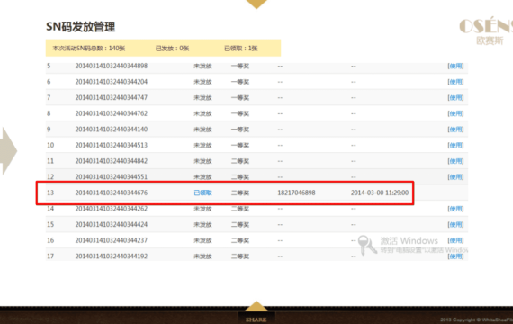Open the SHARE button in the footer
Viewport: 513px width, 324px height.
tap(256, 319)
